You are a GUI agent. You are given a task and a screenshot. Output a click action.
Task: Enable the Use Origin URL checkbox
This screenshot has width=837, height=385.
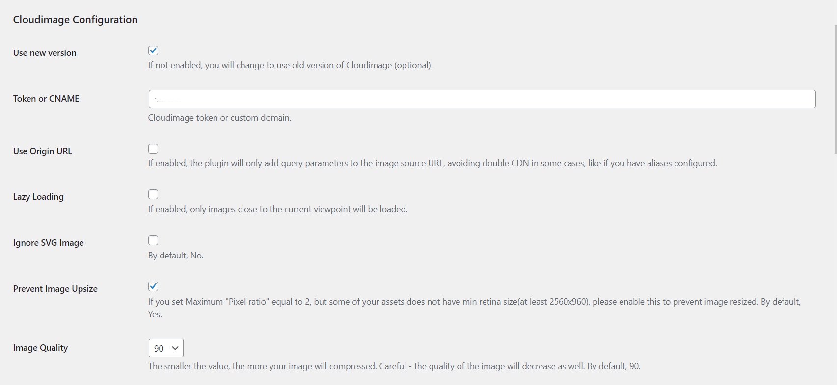(153, 149)
